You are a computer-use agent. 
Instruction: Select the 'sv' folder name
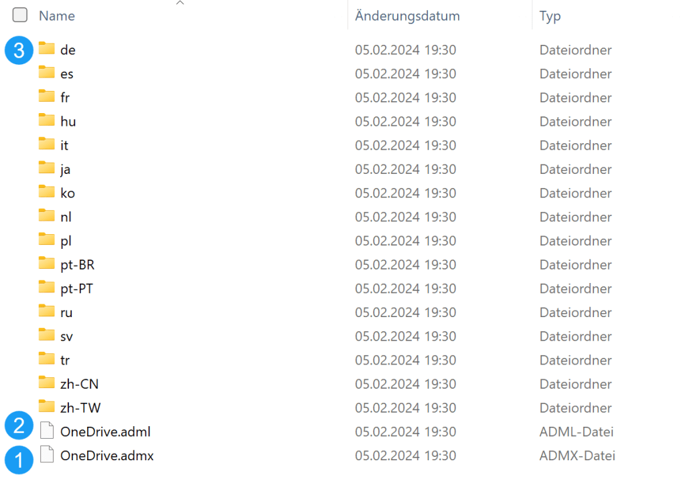[x=66, y=336]
